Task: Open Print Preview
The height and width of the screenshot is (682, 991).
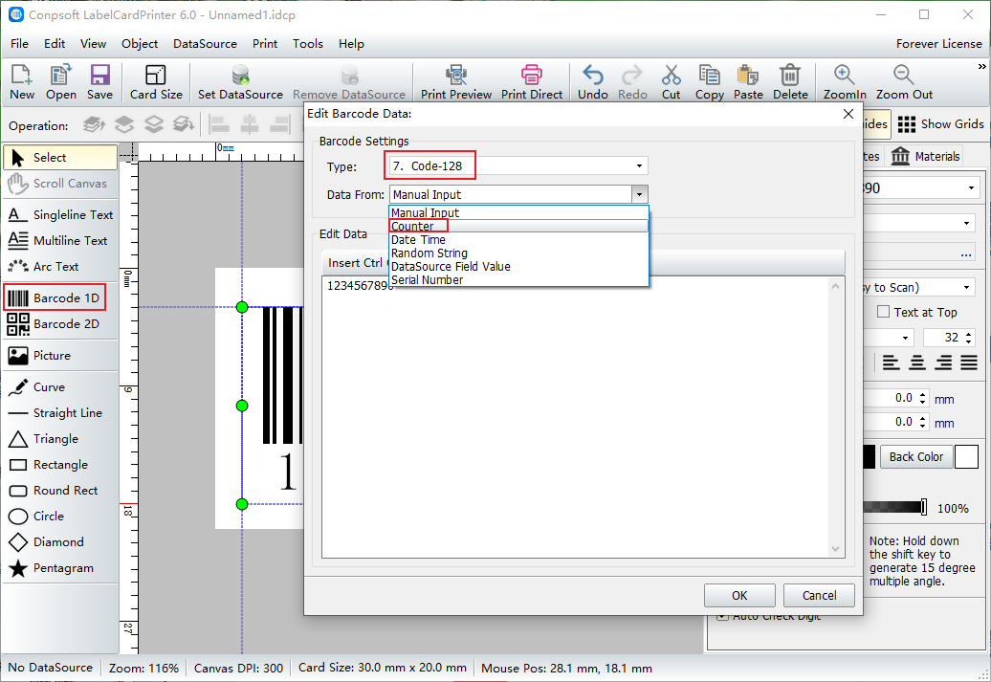Action: click(x=455, y=81)
